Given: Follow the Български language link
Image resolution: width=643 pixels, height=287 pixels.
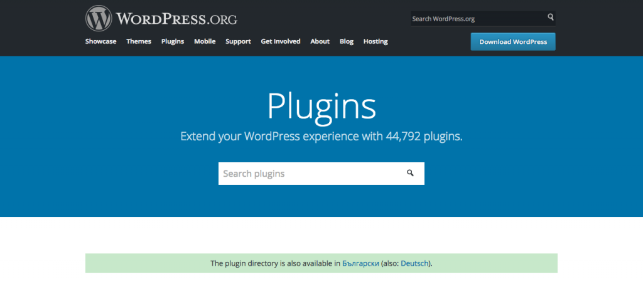Looking at the screenshot, I should 360,263.
